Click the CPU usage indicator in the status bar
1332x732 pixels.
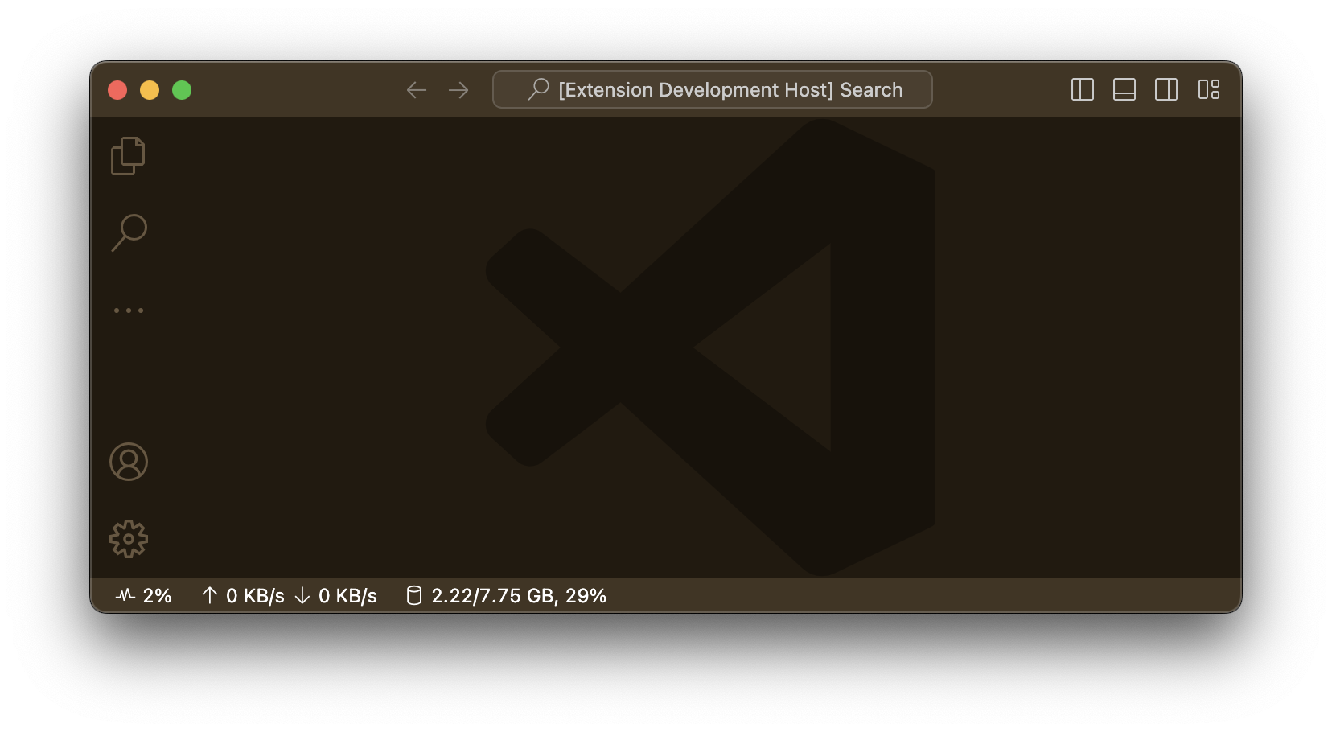[145, 595]
